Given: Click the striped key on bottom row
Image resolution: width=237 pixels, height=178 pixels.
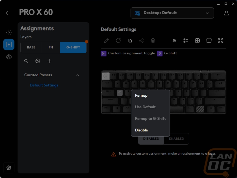Looking at the screenshot, I should [200, 109].
